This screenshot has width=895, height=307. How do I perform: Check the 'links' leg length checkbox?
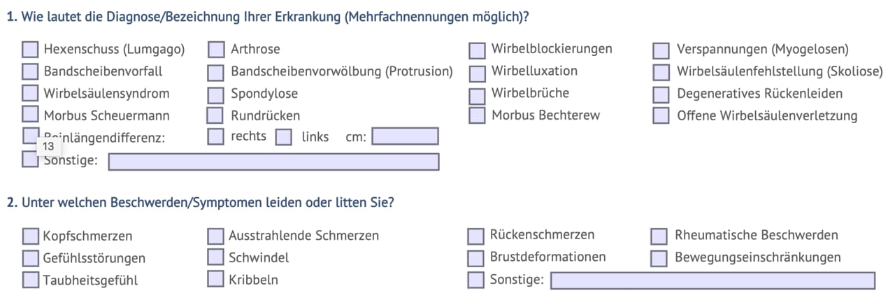pos(283,137)
